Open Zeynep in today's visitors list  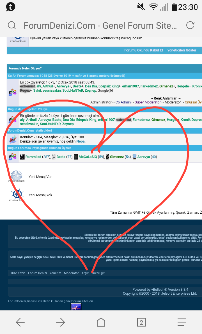(x=68, y=124)
